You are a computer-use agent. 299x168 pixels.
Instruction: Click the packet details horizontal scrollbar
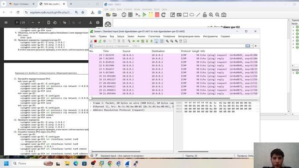pyautogui.click(x=116, y=152)
